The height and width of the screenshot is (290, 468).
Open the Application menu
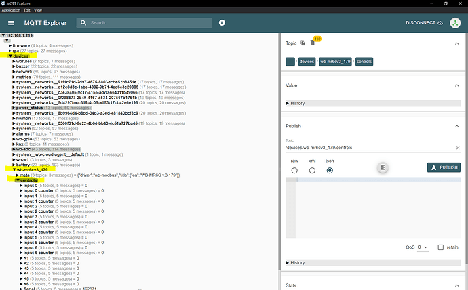[11, 10]
